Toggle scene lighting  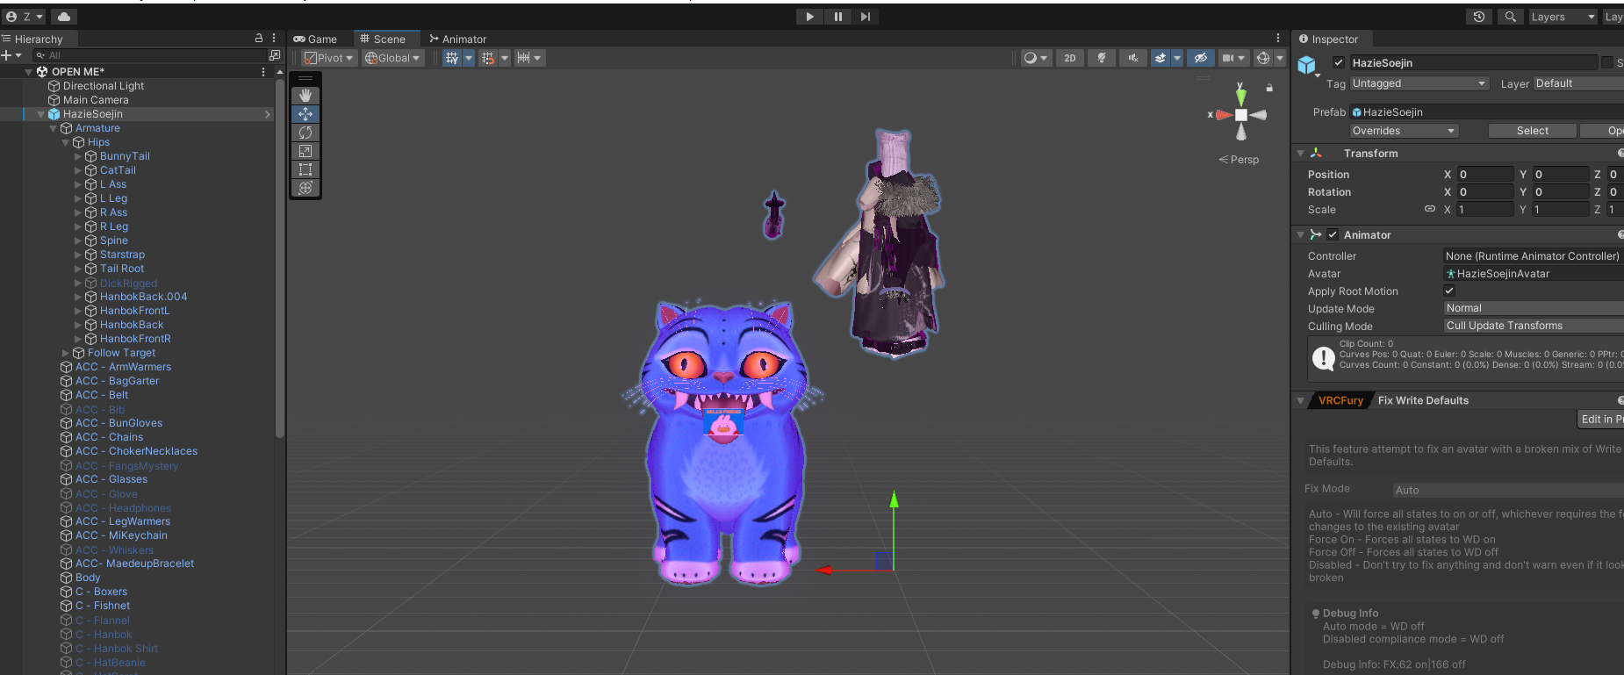point(1101,58)
